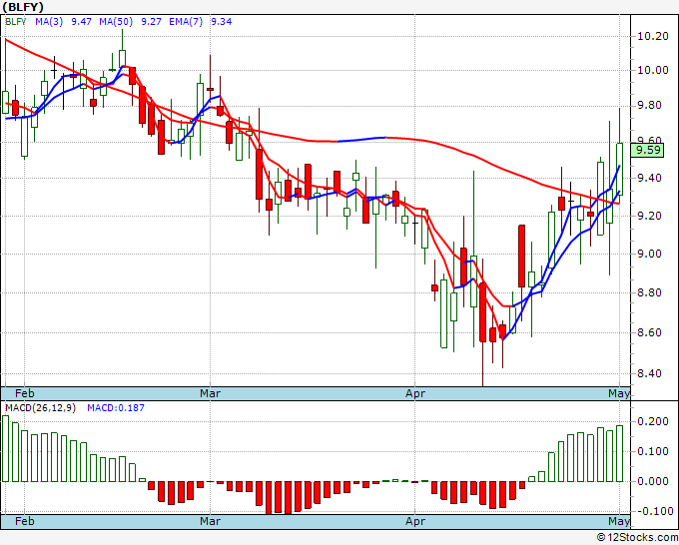Image resolution: width=679 pixels, height=545 pixels.
Task: Click the 0.200 MACD axis label
Action: [653, 421]
